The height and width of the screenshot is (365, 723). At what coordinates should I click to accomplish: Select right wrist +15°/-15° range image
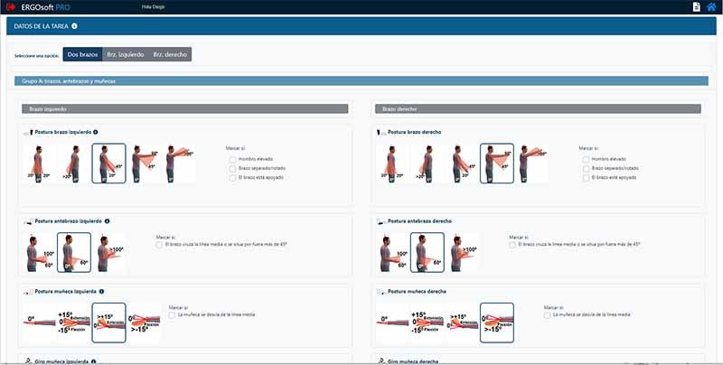427,323
